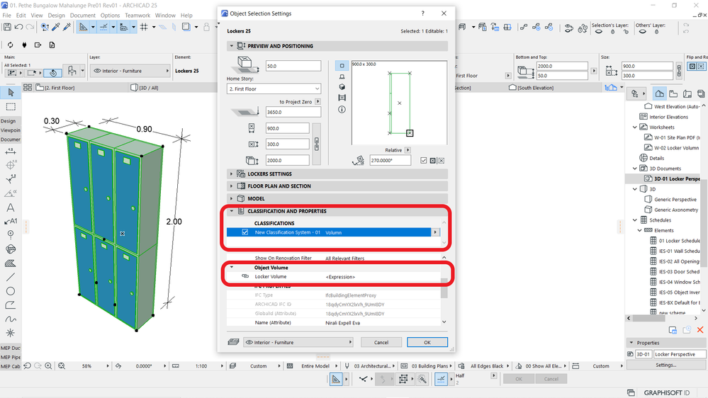This screenshot has height=398, width=708.
Task: Click the Settings... button in Properties
Action: click(x=666, y=365)
